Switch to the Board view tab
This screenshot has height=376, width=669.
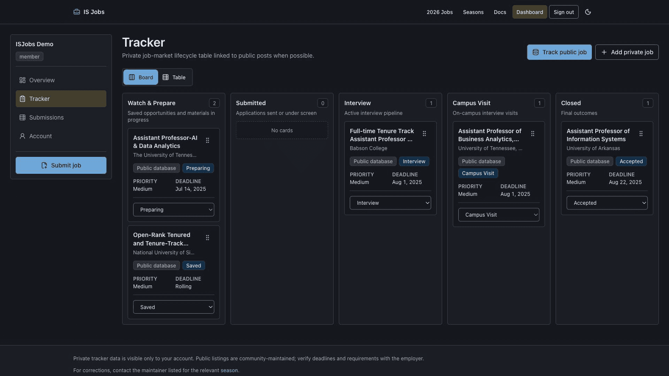coord(141,77)
